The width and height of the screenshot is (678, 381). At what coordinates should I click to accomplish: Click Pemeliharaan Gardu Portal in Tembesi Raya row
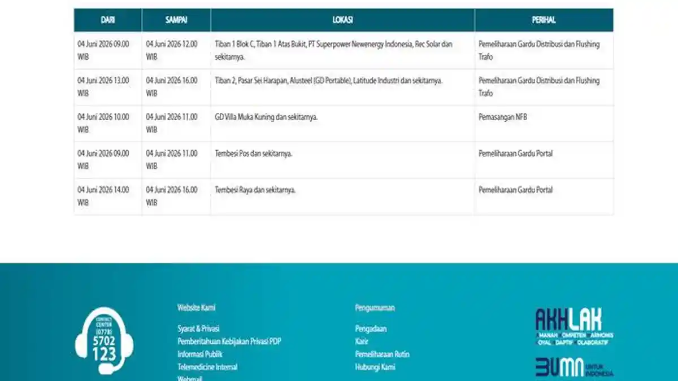[544, 196]
